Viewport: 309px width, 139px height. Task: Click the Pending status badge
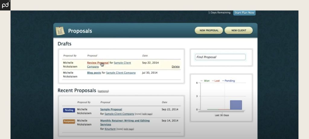69,110
